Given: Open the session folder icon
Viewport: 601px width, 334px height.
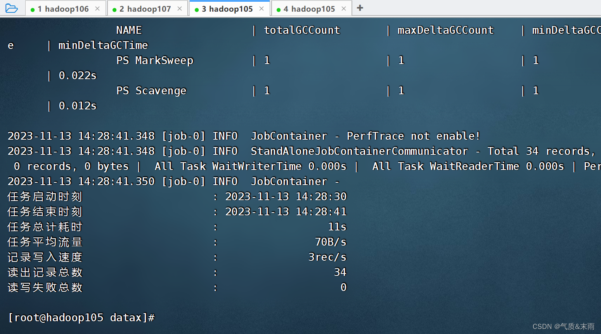Looking at the screenshot, I should 12,8.
